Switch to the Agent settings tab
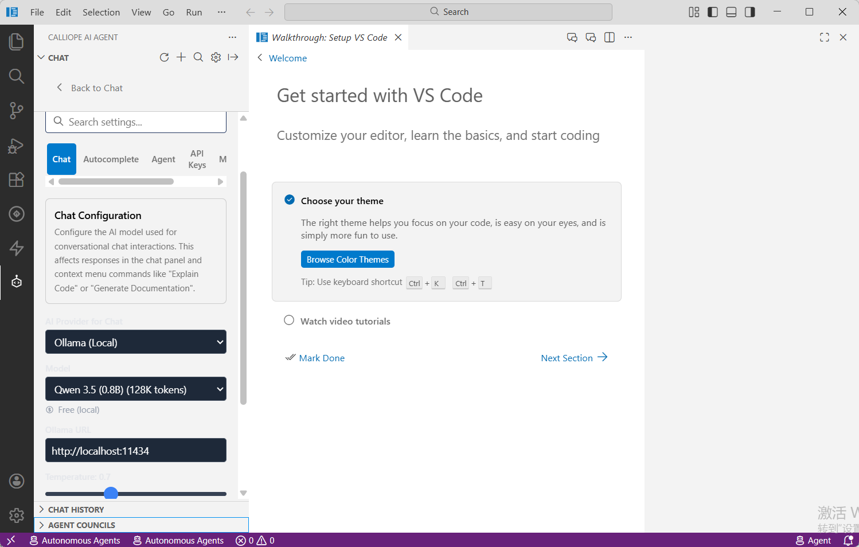Viewport: 859px width, 547px height. [163, 159]
